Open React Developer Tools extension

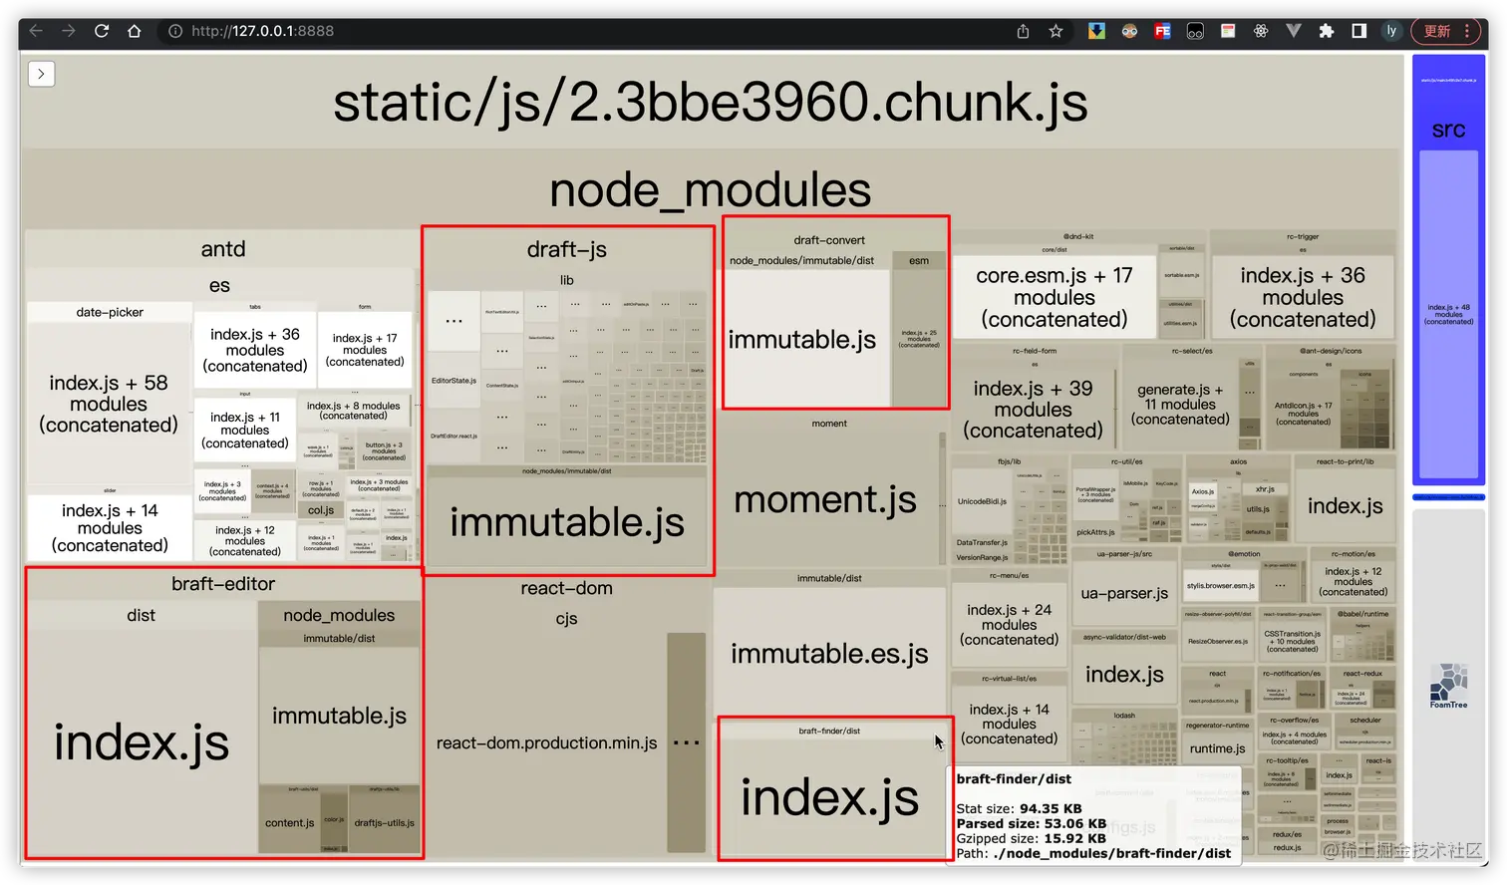(x=1261, y=31)
